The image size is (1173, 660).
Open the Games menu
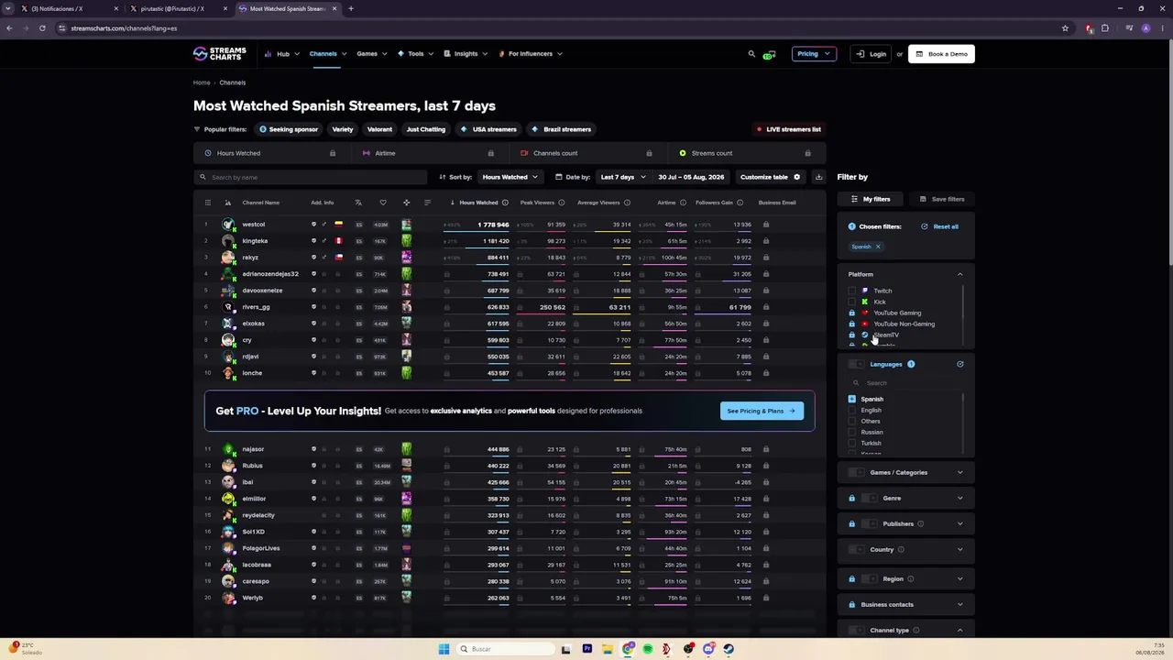[371, 54]
